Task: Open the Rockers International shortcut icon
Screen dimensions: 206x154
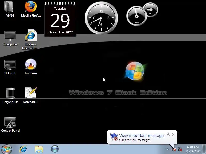Action: [x=31, y=35]
